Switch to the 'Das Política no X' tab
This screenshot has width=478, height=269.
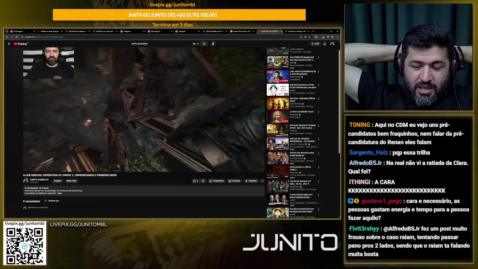point(215,31)
